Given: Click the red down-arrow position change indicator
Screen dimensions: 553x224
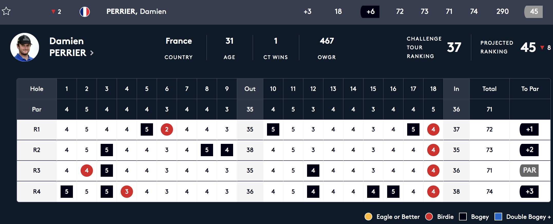Looking at the screenshot, I should (53, 12).
